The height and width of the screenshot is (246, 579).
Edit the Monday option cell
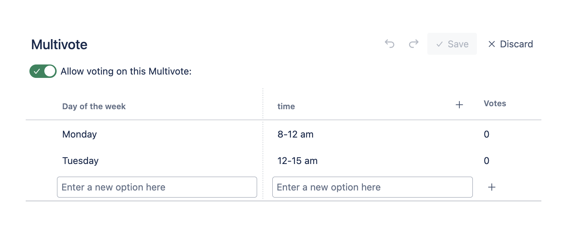(80, 134)
